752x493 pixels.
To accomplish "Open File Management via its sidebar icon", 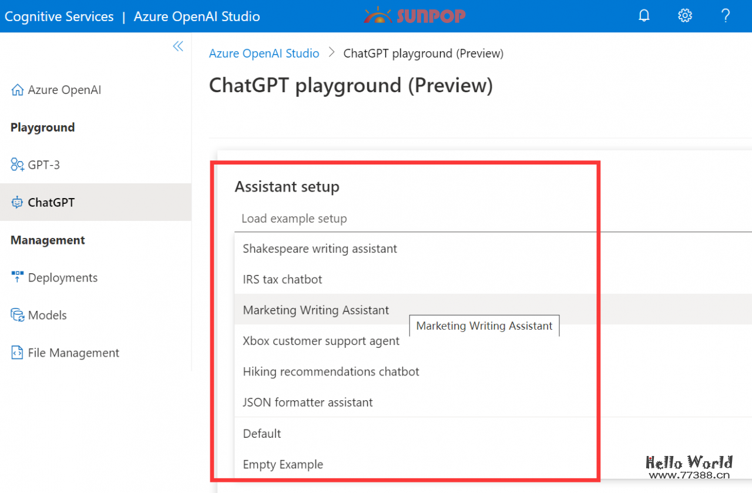I will tap(16, 352).
